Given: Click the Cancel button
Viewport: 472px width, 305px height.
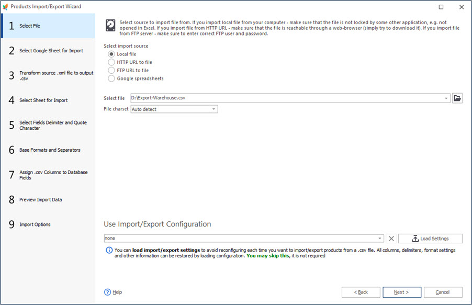Looking at the screenshot, I should click(x=443, y=292).
